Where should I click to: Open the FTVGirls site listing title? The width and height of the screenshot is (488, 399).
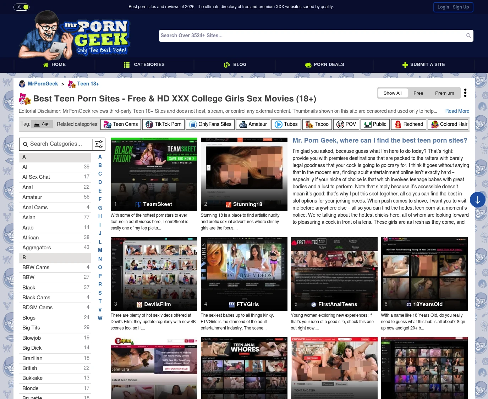248,304
